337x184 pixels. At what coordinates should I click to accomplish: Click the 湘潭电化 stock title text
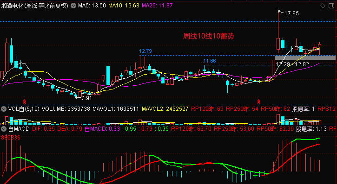(12, 6)
